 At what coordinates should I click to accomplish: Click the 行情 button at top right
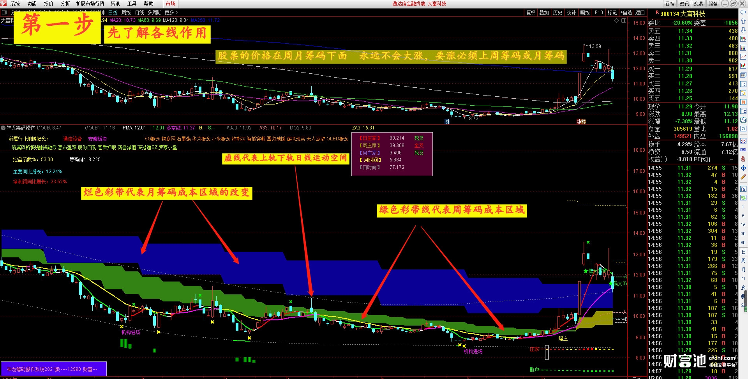tap(670, 4)
